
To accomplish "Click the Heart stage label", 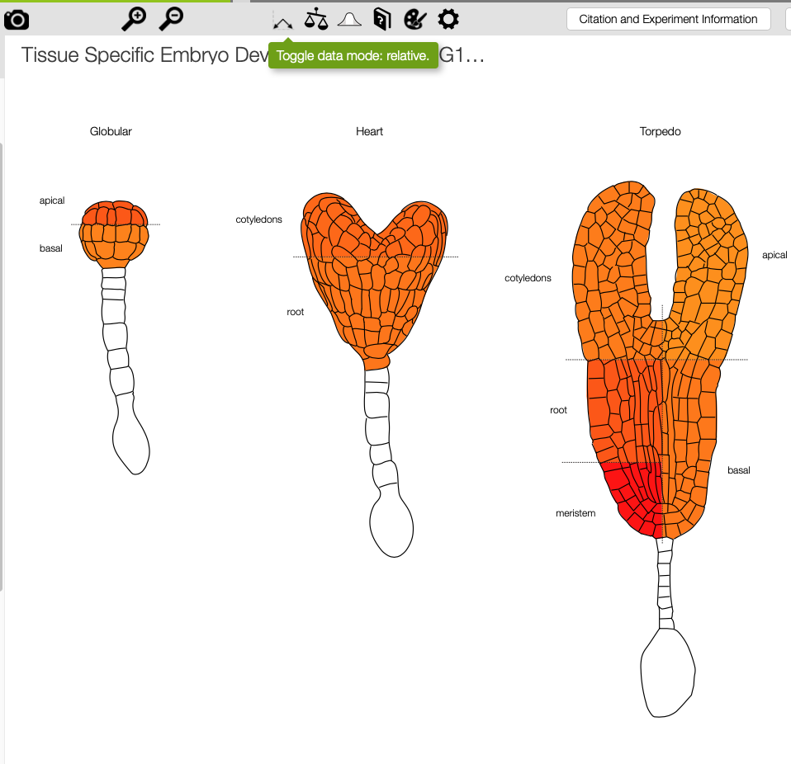I will pyautogui.click(x=369, y=131).
